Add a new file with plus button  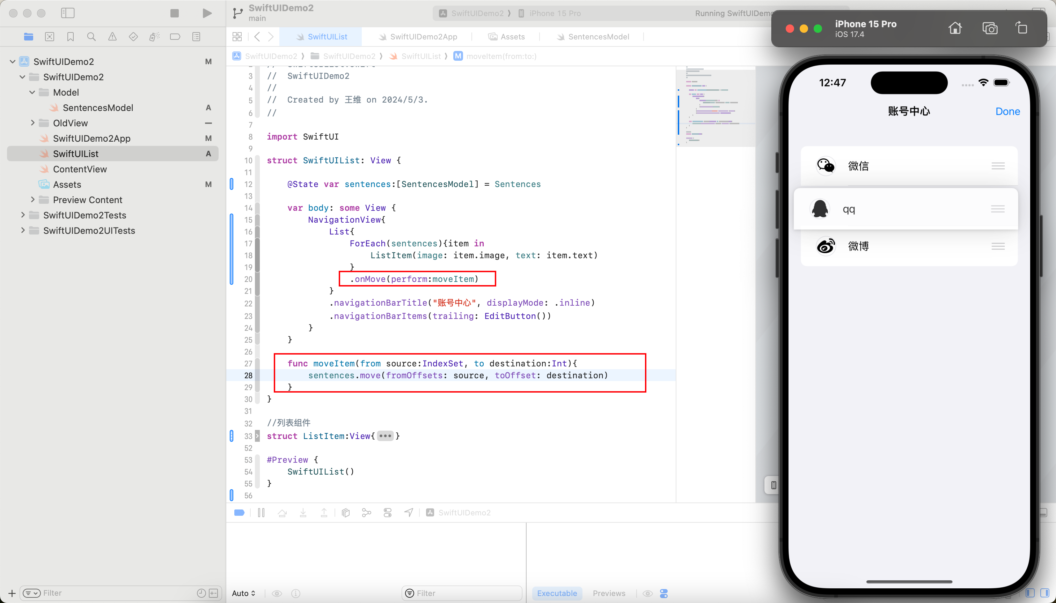[12, 594]
